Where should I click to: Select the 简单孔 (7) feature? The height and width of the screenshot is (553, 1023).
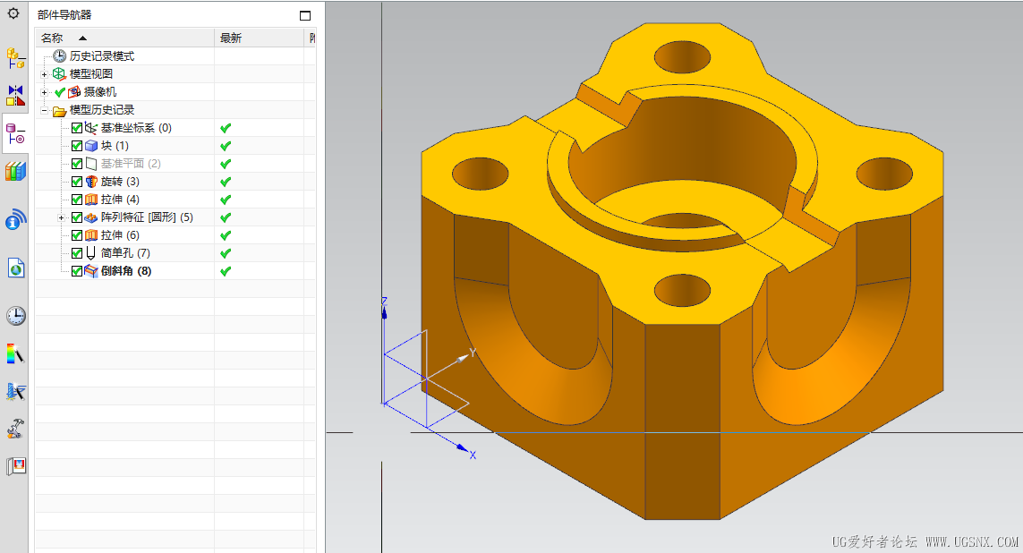(x=125, y=253)
